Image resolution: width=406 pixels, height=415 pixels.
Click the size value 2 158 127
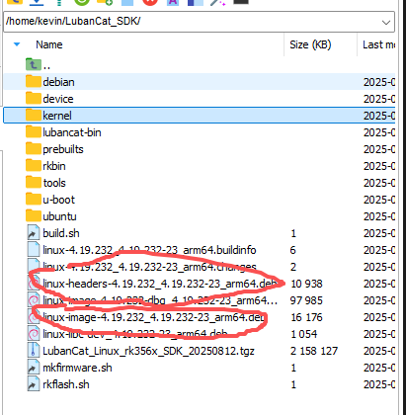[314, 351]
